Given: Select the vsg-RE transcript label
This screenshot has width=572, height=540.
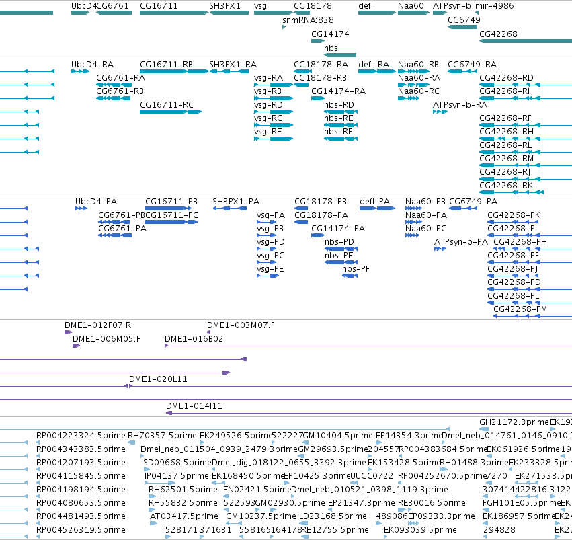Looking at the screenshot, I should 268,132.
